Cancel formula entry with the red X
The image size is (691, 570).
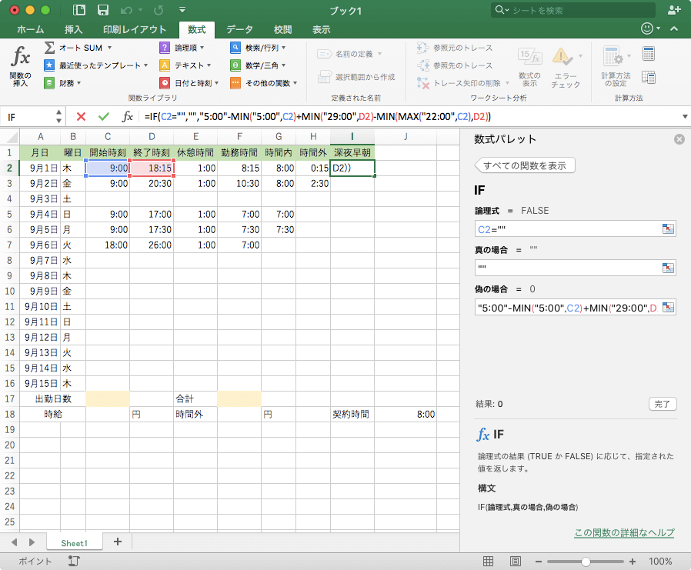tap(81, 117)
